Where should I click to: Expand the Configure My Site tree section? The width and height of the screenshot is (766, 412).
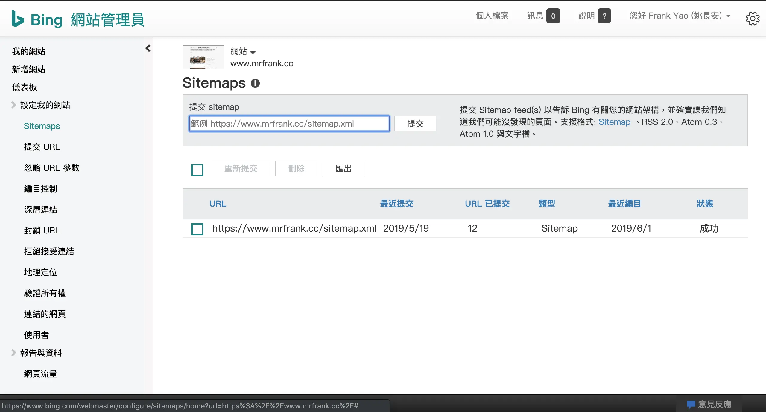(x=13, y=105)
